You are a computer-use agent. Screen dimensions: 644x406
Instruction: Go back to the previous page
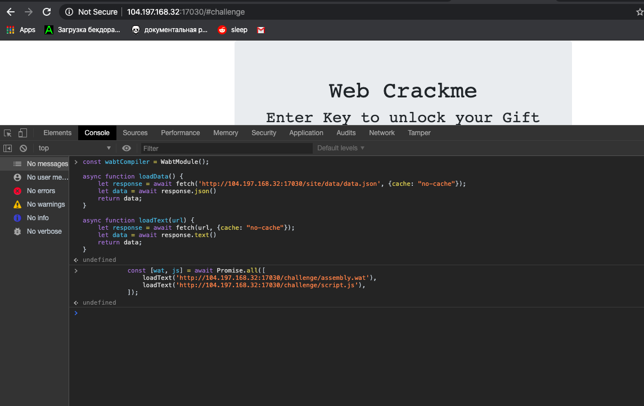point(10,12)
